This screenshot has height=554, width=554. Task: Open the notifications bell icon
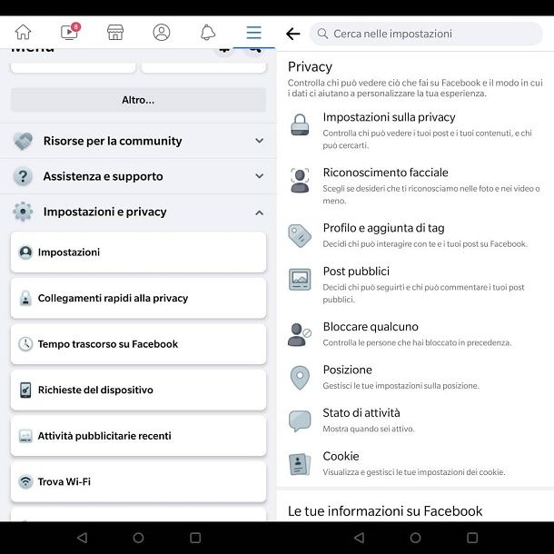pyautogui.click(x=208, y=32)
